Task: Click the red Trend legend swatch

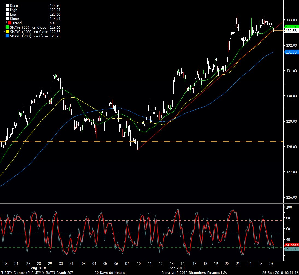Action: pos(10,23)
